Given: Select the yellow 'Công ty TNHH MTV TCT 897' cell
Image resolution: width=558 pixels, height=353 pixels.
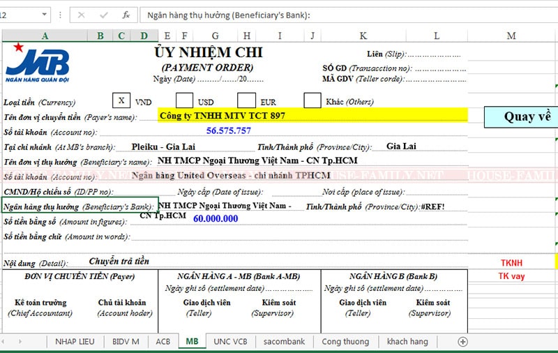Looking at the screenshot, I should [x=312, y=115].
